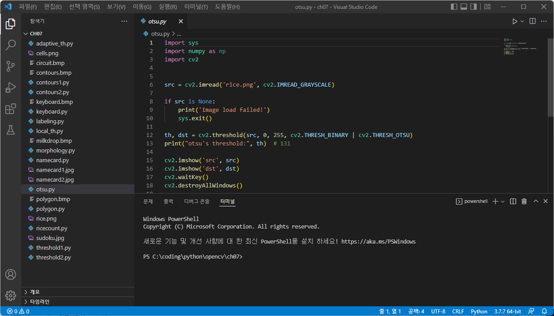Switch to the 출력 panel tab
The width and height of the screenshot is (554, 316).
pos(168,201)
